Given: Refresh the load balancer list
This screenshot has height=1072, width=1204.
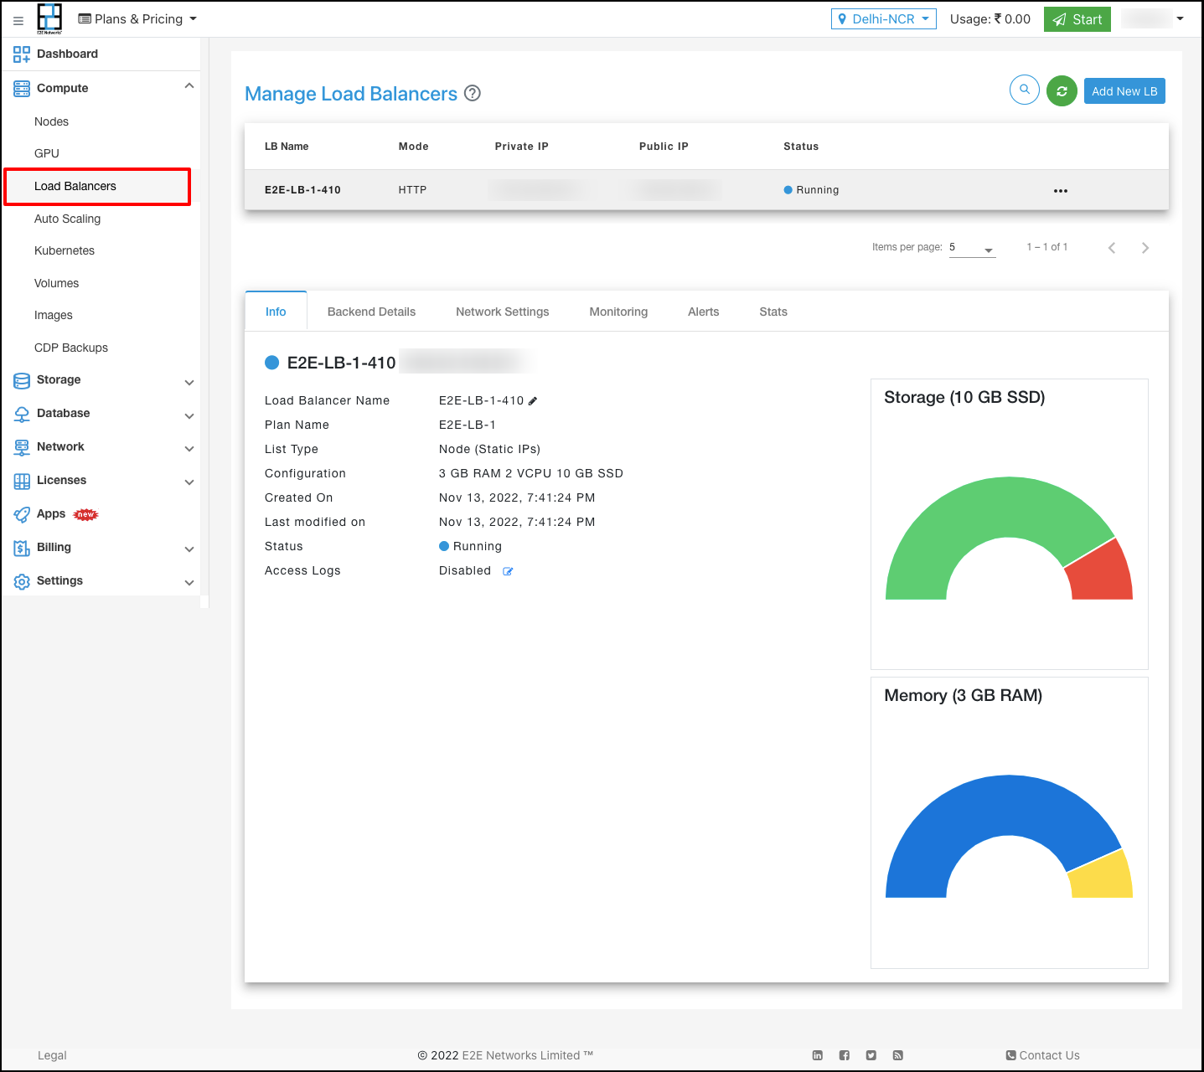Looking at the screenshot, I should [x=1062, y=90].
